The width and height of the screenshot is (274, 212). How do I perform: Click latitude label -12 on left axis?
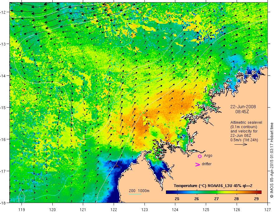click(3, 12)
